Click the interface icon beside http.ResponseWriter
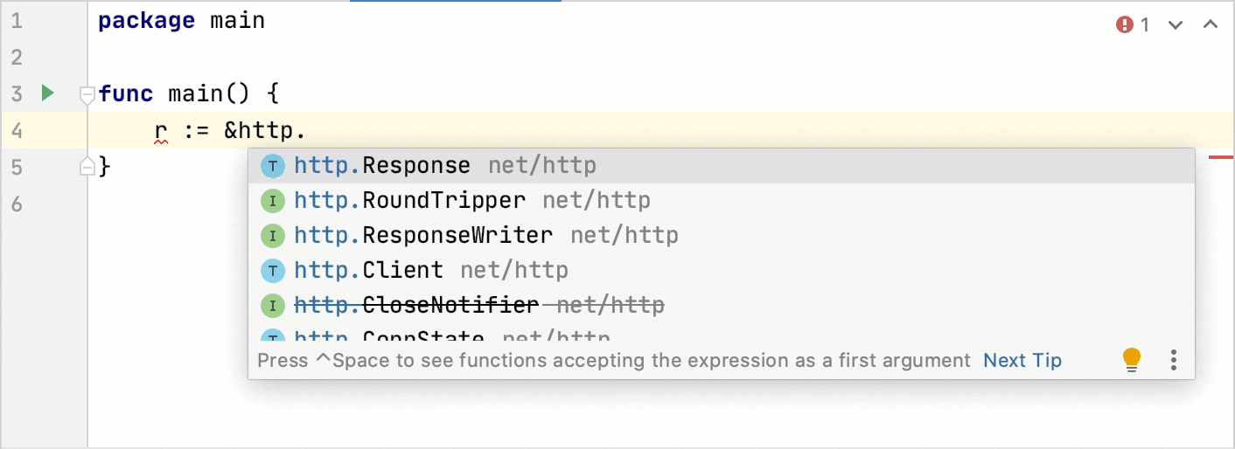Viewport: 1235px width, 449px height. click(x=273, y=235)
